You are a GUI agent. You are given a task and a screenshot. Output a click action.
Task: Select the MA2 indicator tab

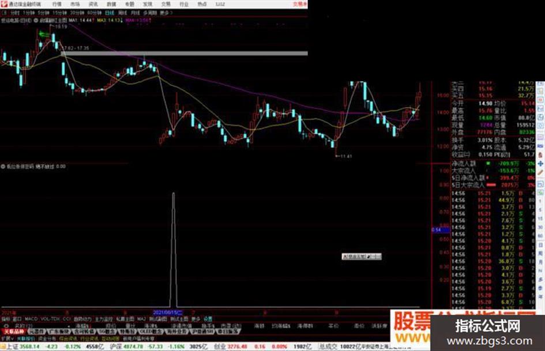click(x=141, y=319)
